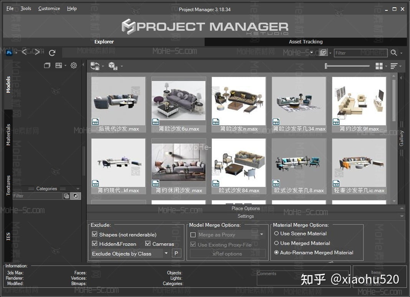
Task: Open the Customize menu
Action: pyautogui.click(x=49, y=8)
